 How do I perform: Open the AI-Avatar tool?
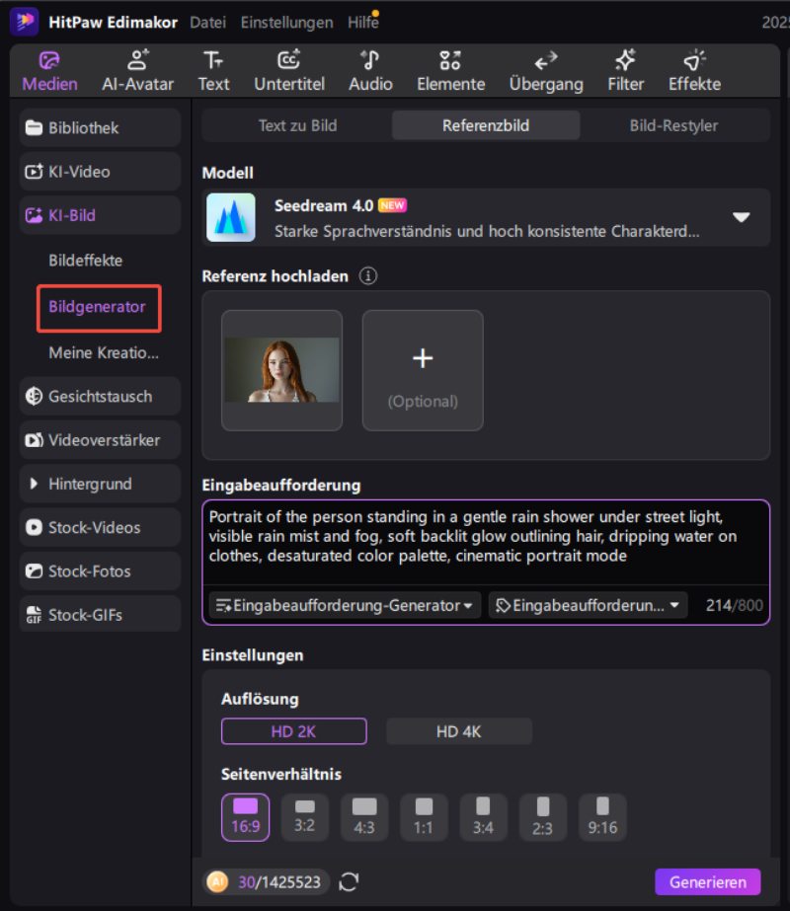[137, 70]
